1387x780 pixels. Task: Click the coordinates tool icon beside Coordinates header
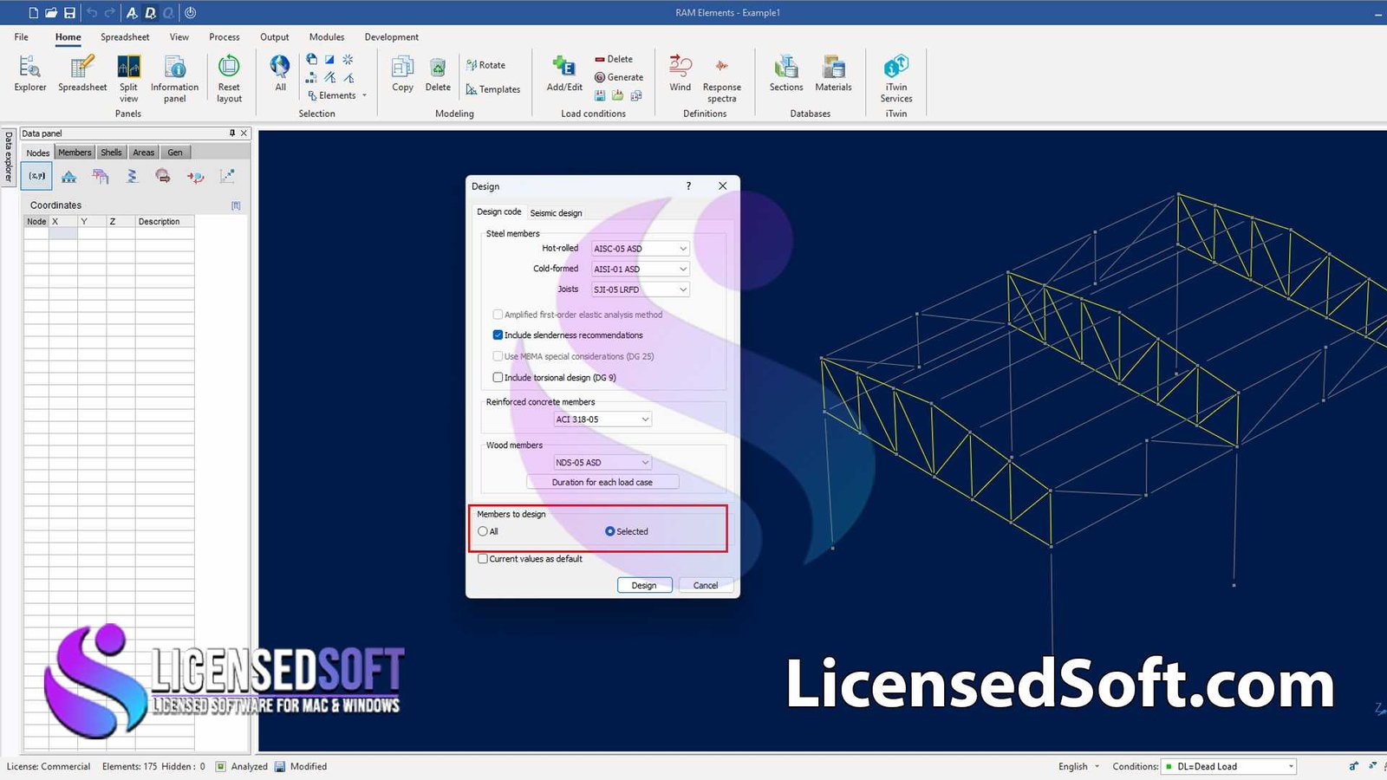(x=236, y=205)
